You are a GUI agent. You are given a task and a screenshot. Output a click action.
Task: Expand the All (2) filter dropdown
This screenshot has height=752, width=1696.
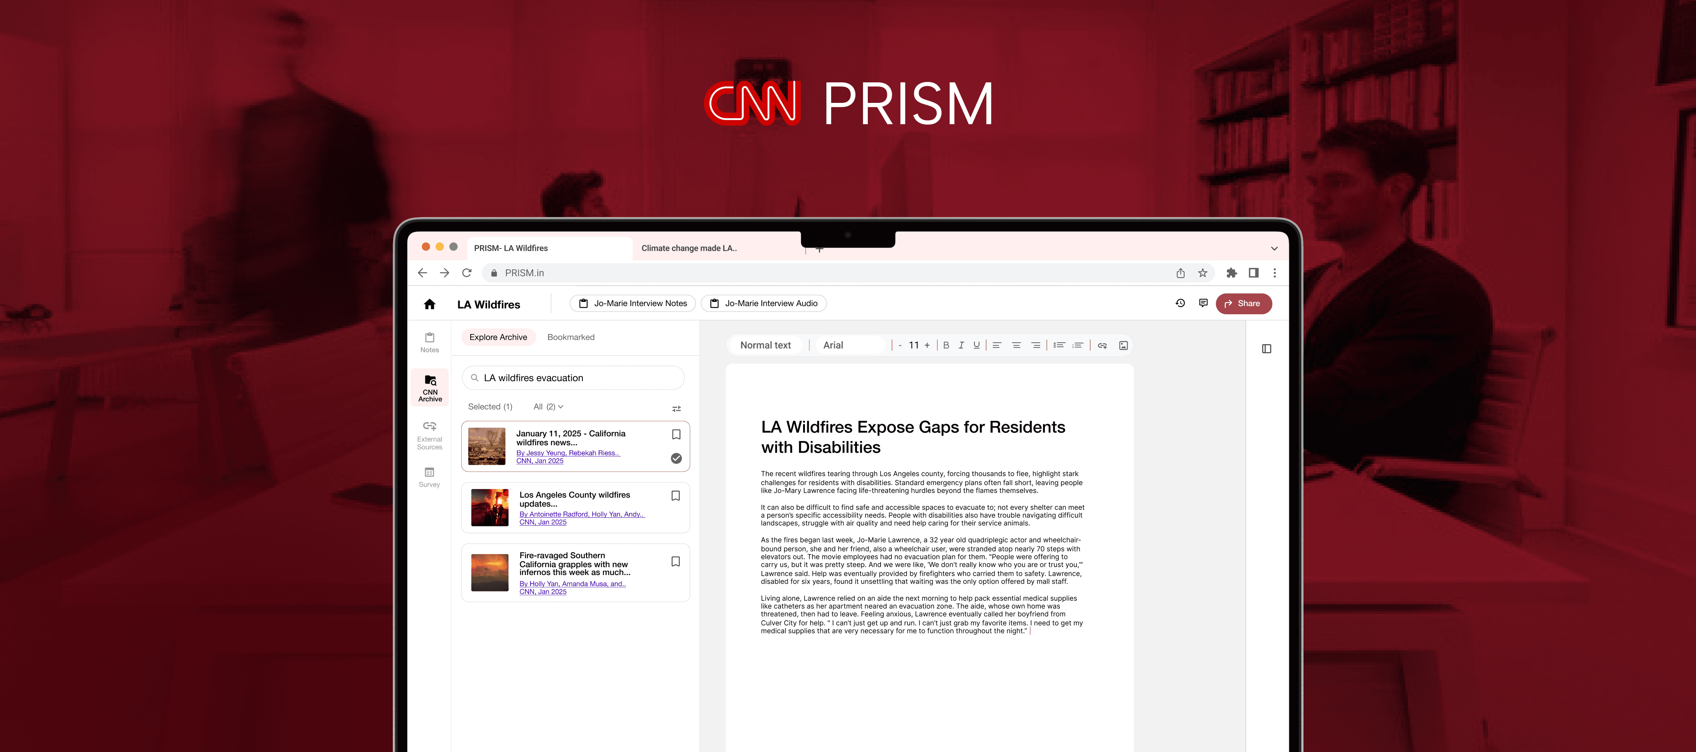point(548,407)
